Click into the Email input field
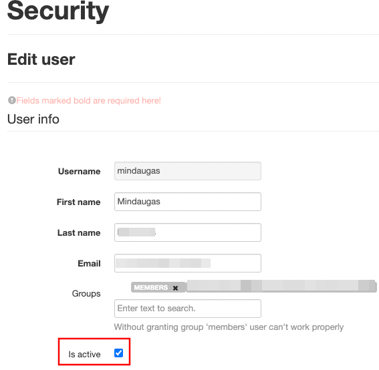379x370 pixels. click(x=188, y=263)
